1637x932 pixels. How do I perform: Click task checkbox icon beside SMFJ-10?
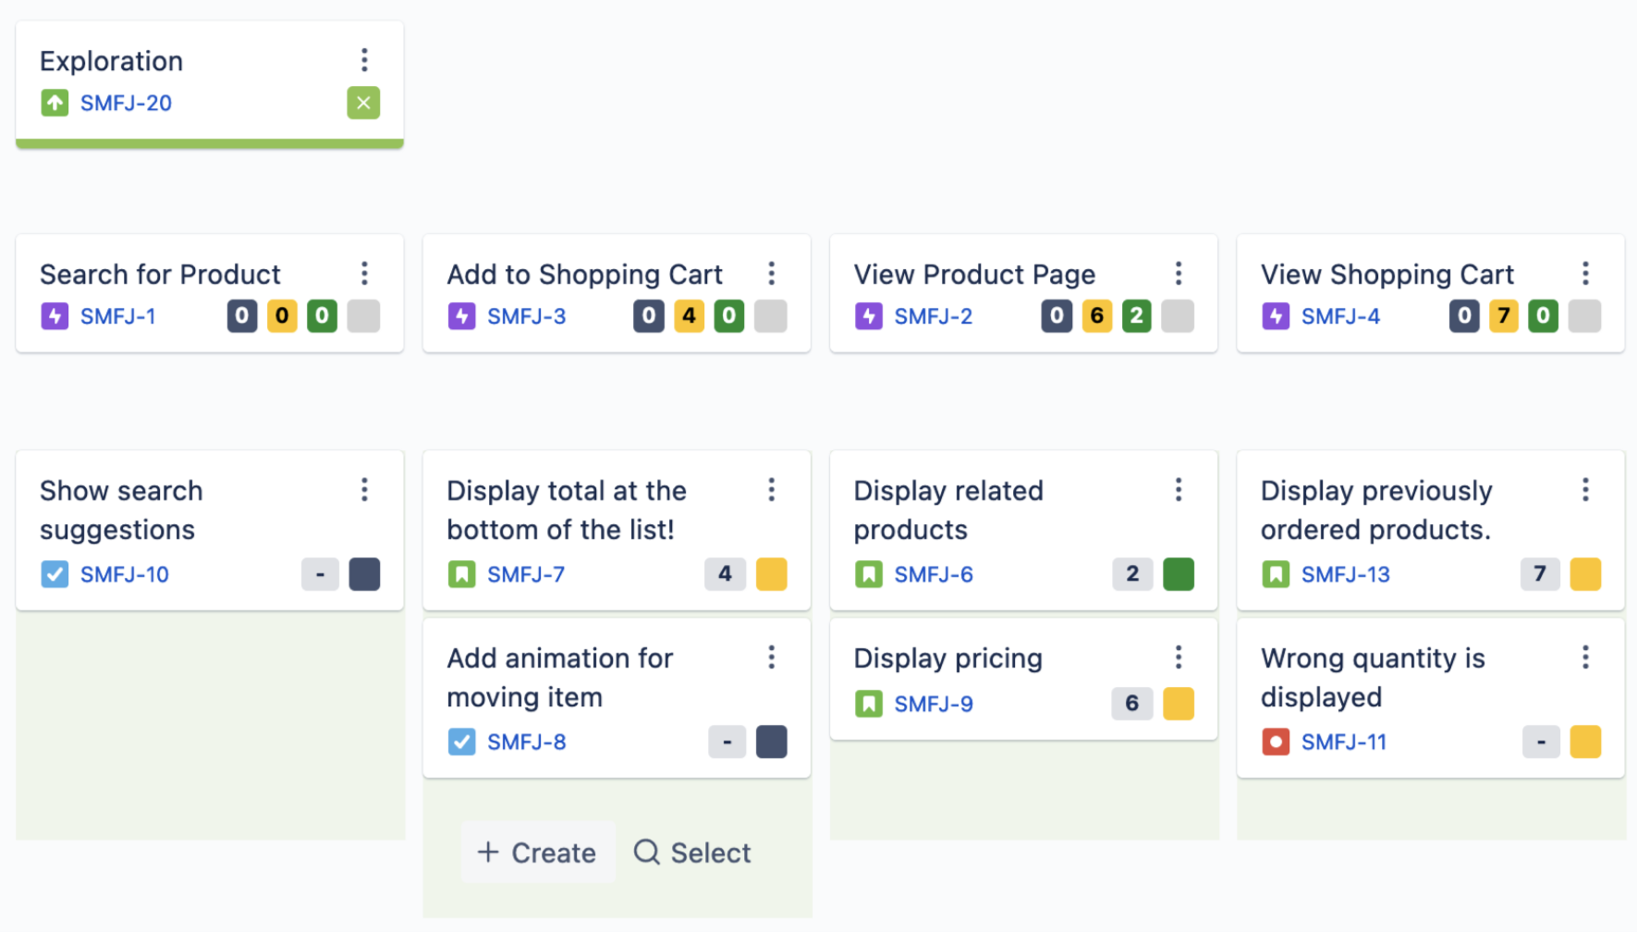(55, 574)
